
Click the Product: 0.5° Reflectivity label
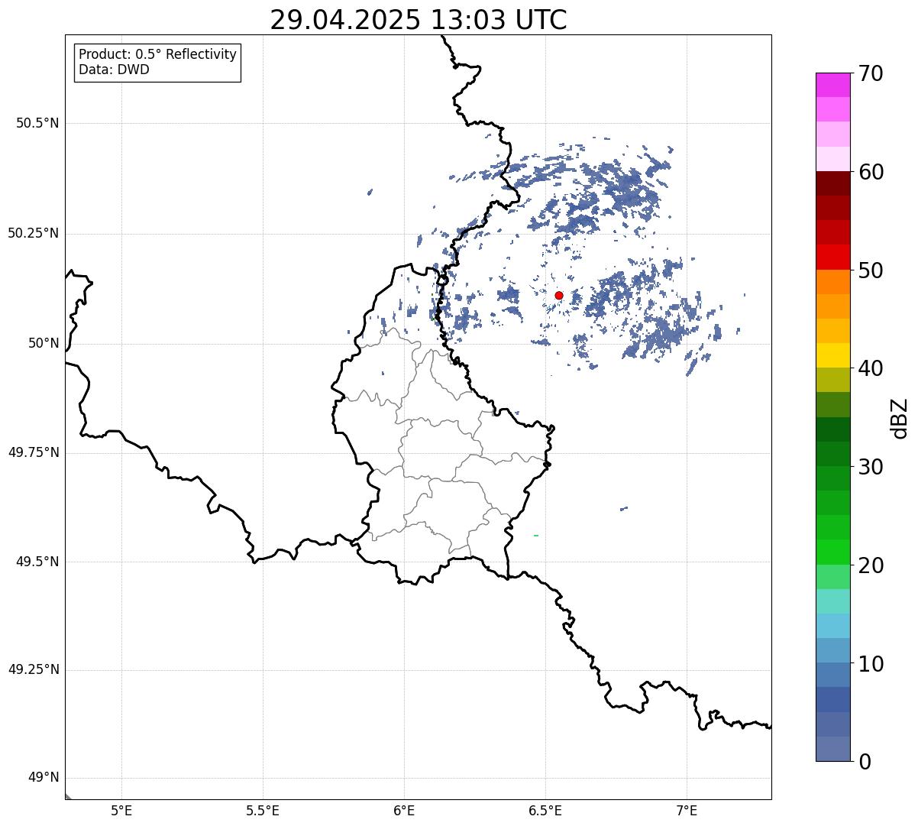tap(157, 55)
